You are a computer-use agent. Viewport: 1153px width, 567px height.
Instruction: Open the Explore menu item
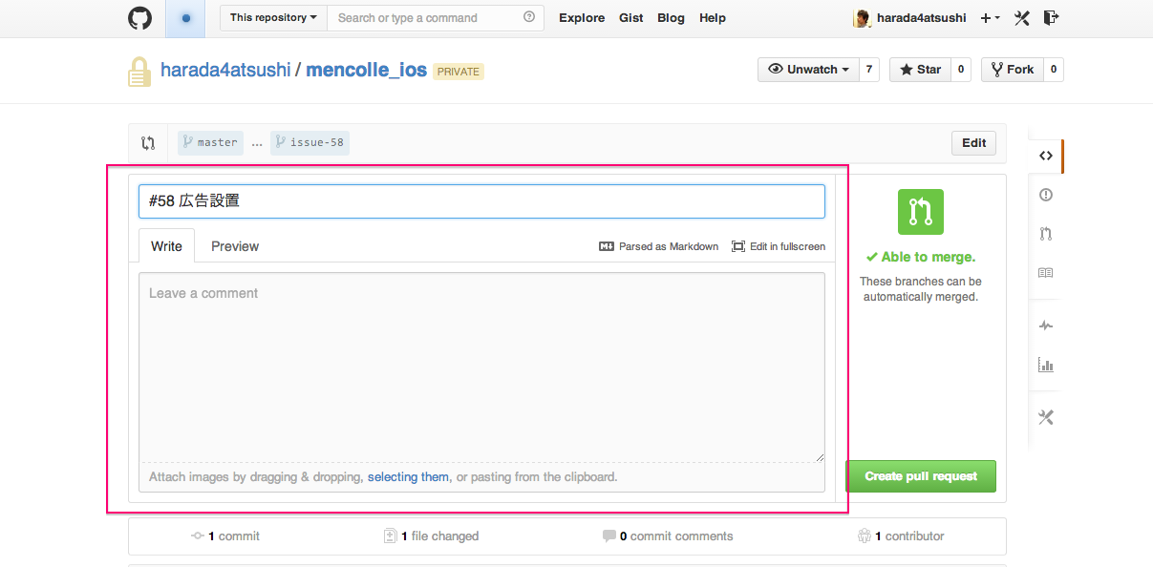[582, 17]
